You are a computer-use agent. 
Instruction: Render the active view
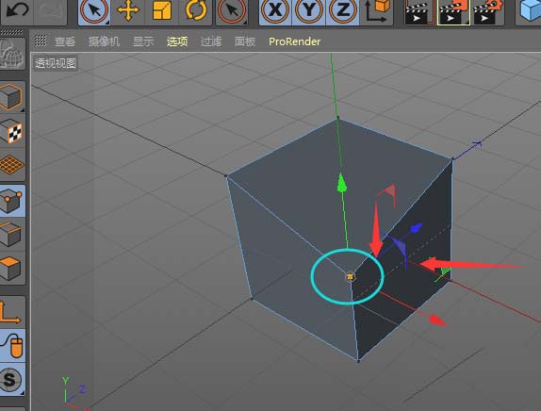coord(419,12)
